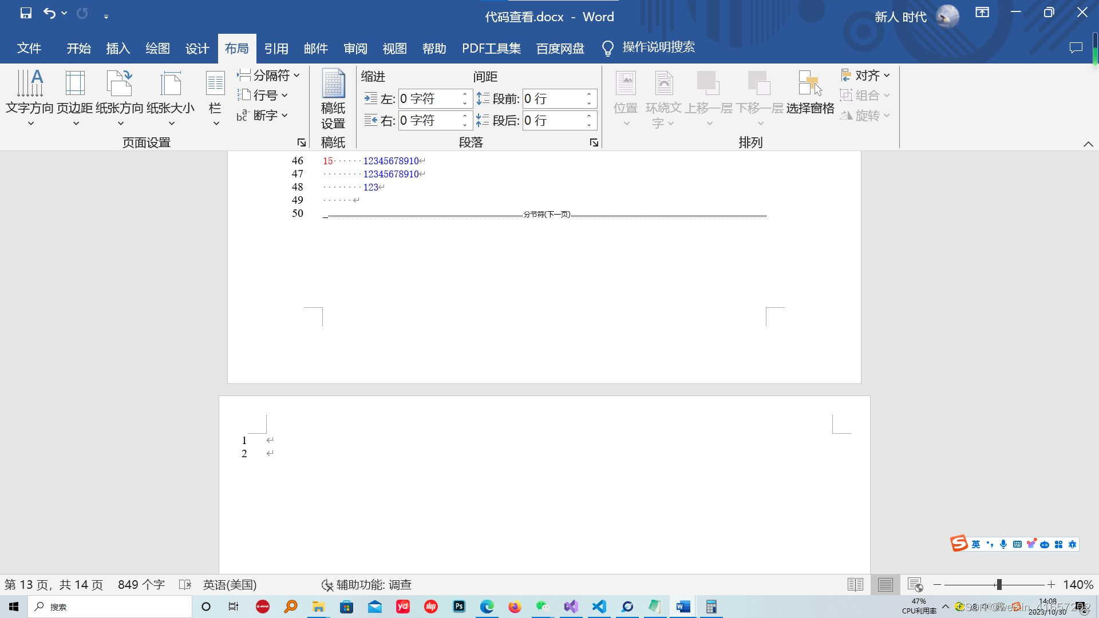Viewport: 1099px width, 618px height.
Task: Click Accessibility: Investigate (辅助功能) in status bar
Action: click(x=366, y=585)
